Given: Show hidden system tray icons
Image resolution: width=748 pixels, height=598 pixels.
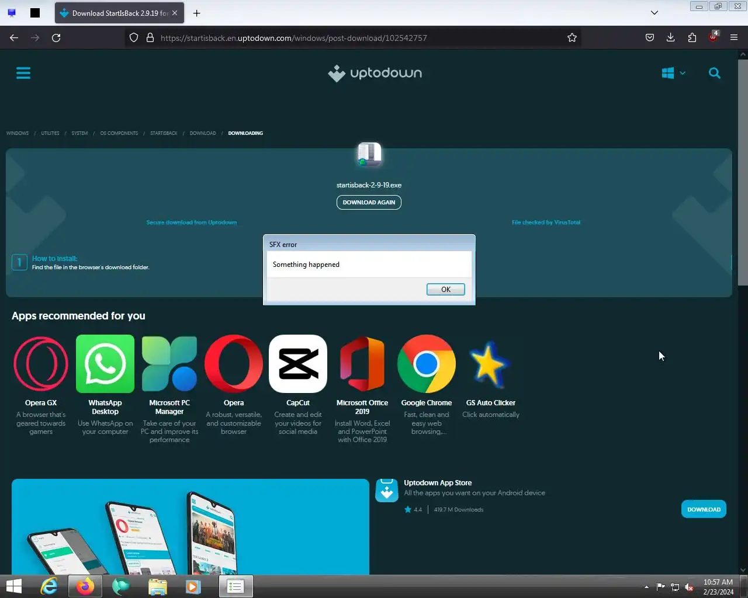Looking at the screenshot, I should click(x=646, y=587).
